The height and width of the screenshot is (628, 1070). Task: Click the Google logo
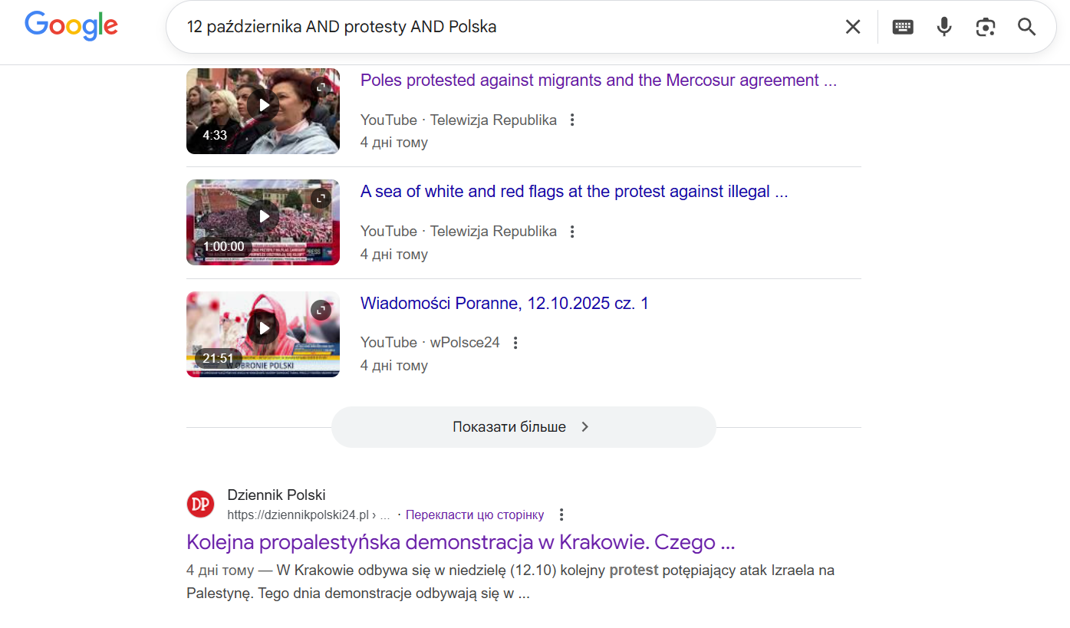tap(71, 26)
